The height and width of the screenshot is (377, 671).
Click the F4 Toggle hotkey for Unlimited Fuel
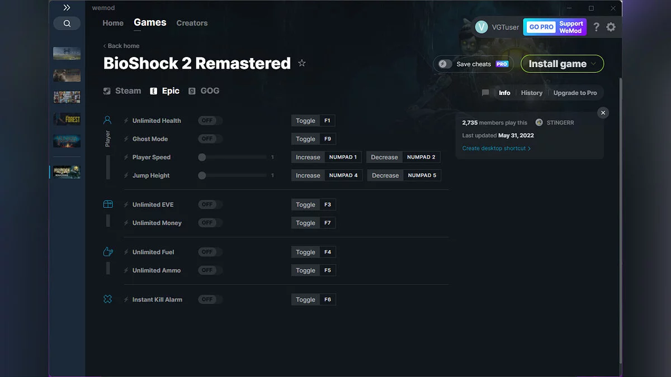coord(313,252)
